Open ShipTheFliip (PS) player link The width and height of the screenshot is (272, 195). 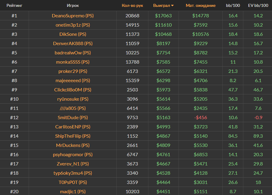(x=73, y=136)
